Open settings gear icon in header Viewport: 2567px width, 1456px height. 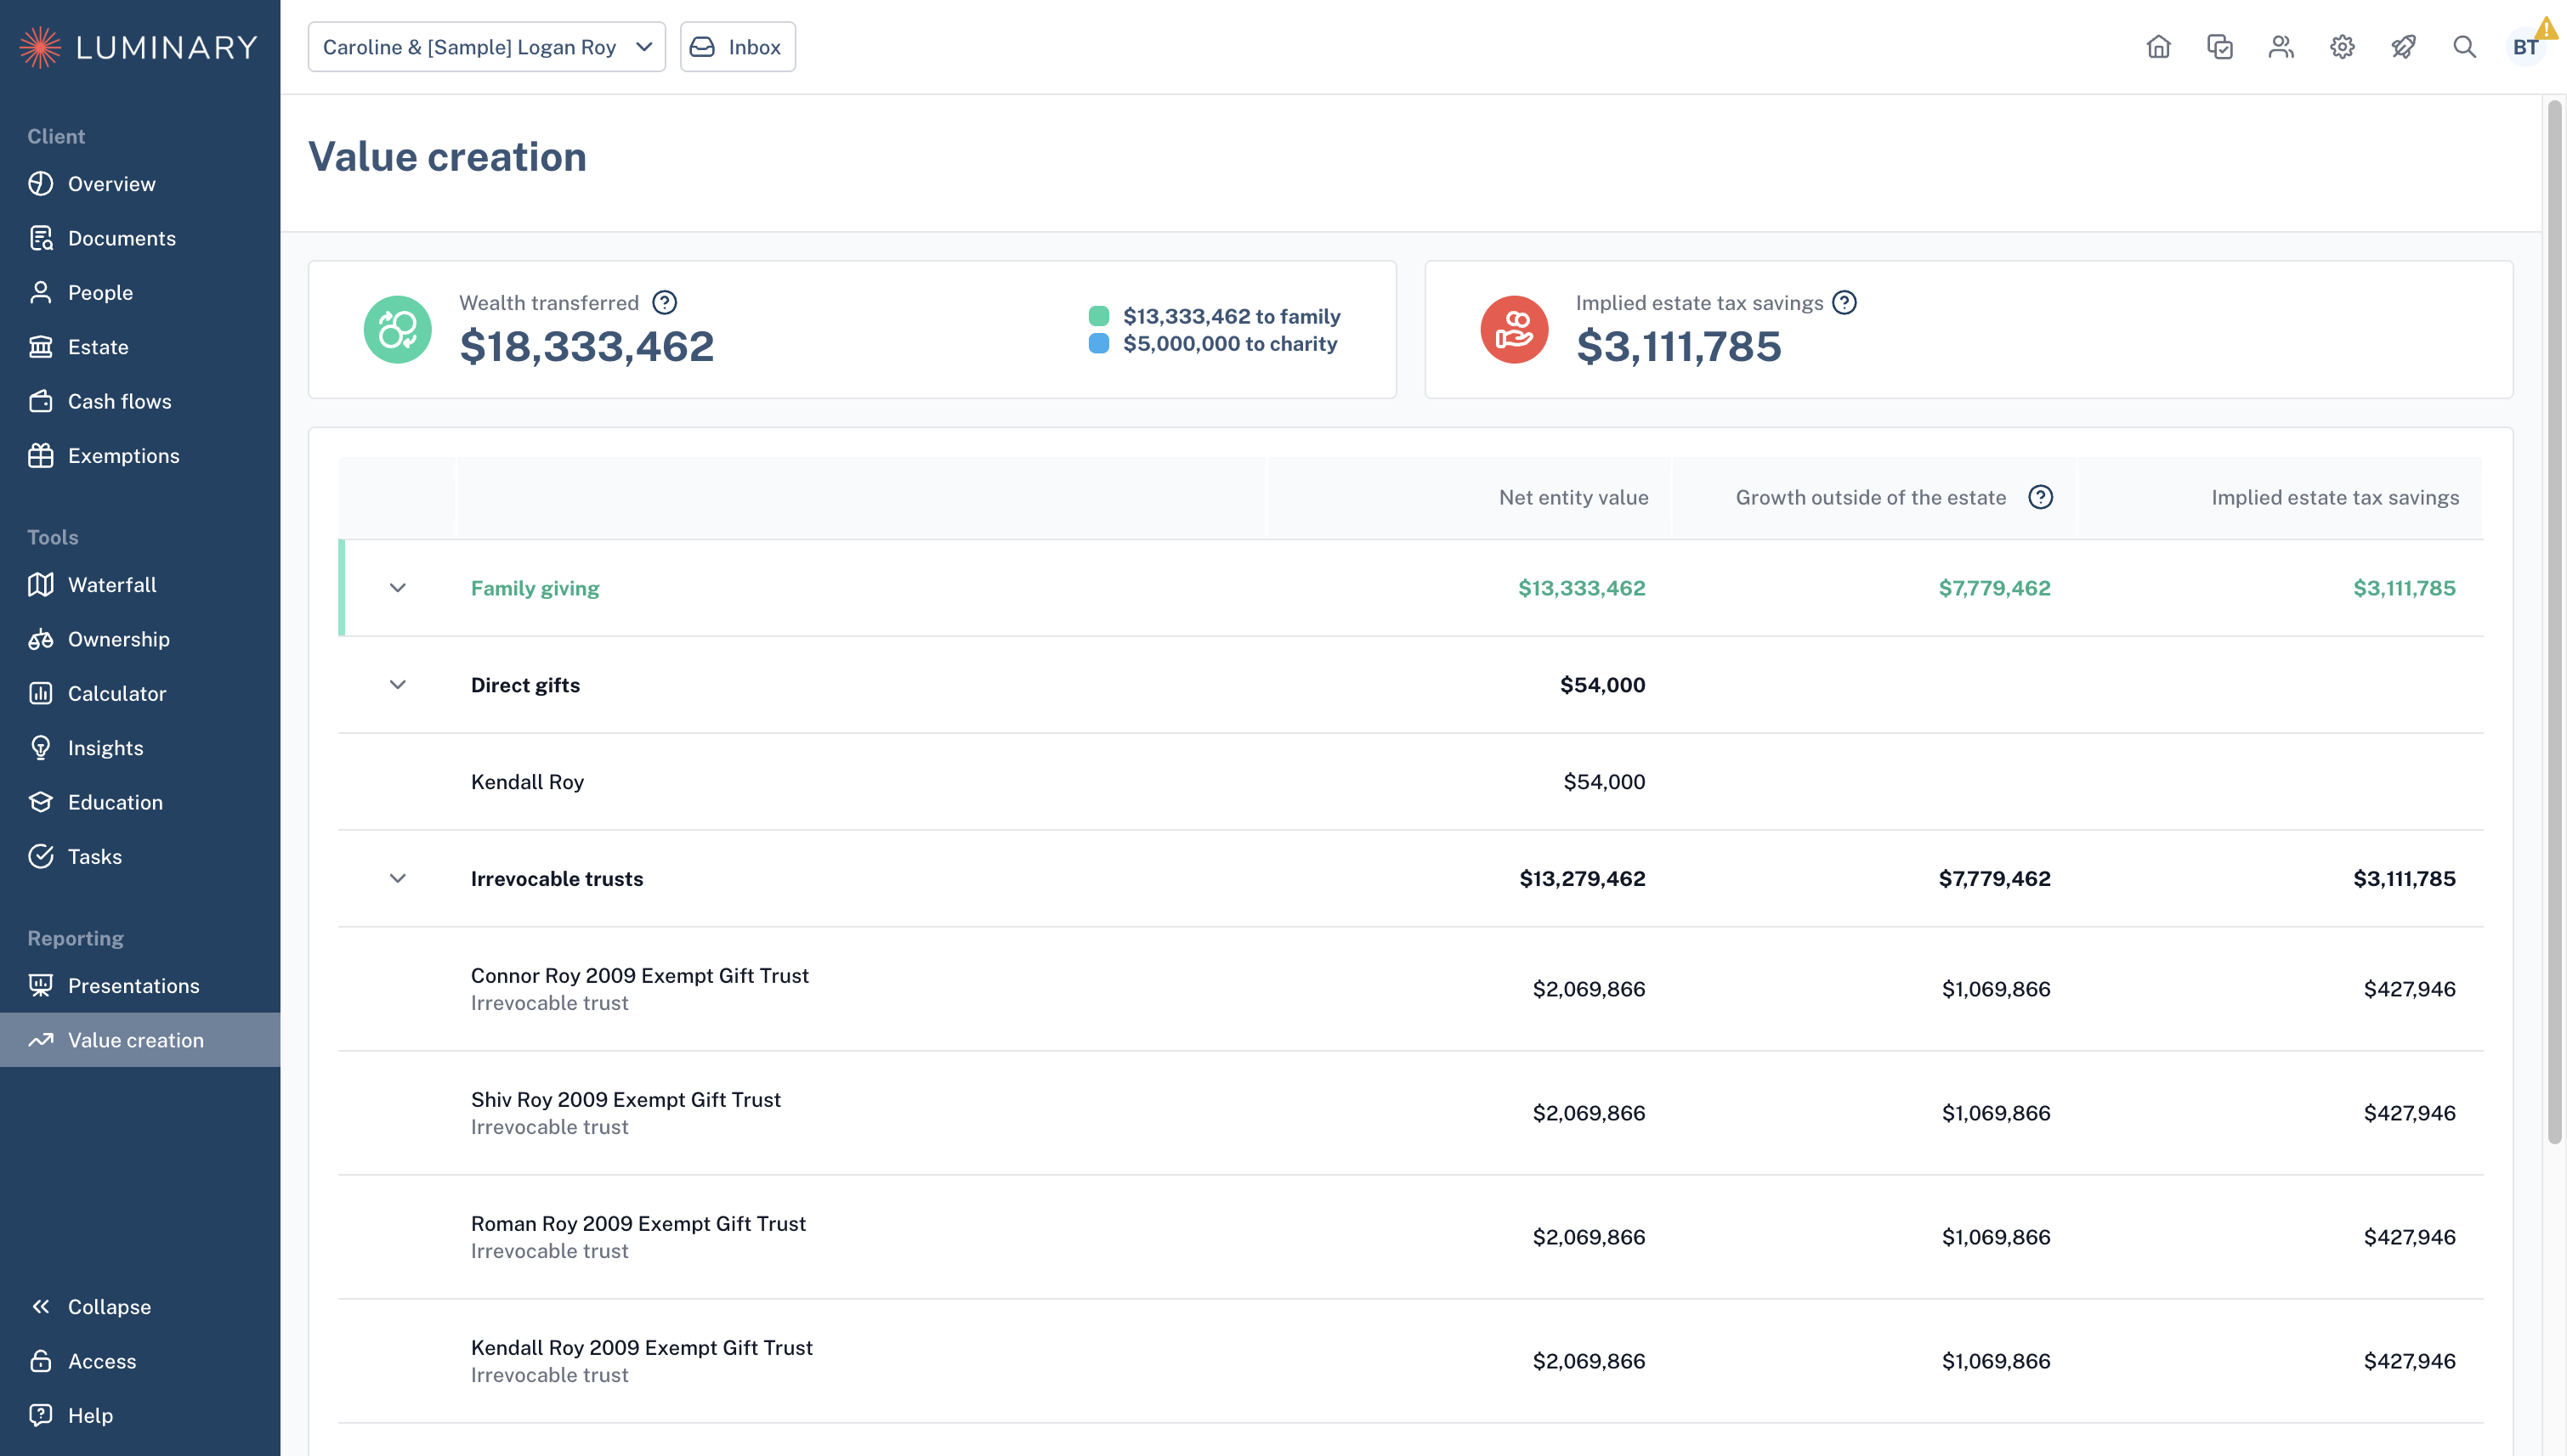[x=2342, y=47]
